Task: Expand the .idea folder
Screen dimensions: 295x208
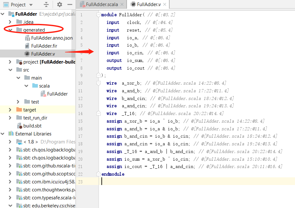Action: pos(10,22)
